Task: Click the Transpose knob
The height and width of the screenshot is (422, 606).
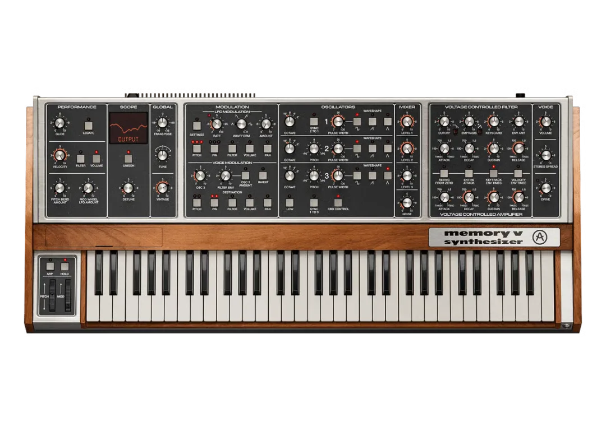Action: tap(162, 123)
